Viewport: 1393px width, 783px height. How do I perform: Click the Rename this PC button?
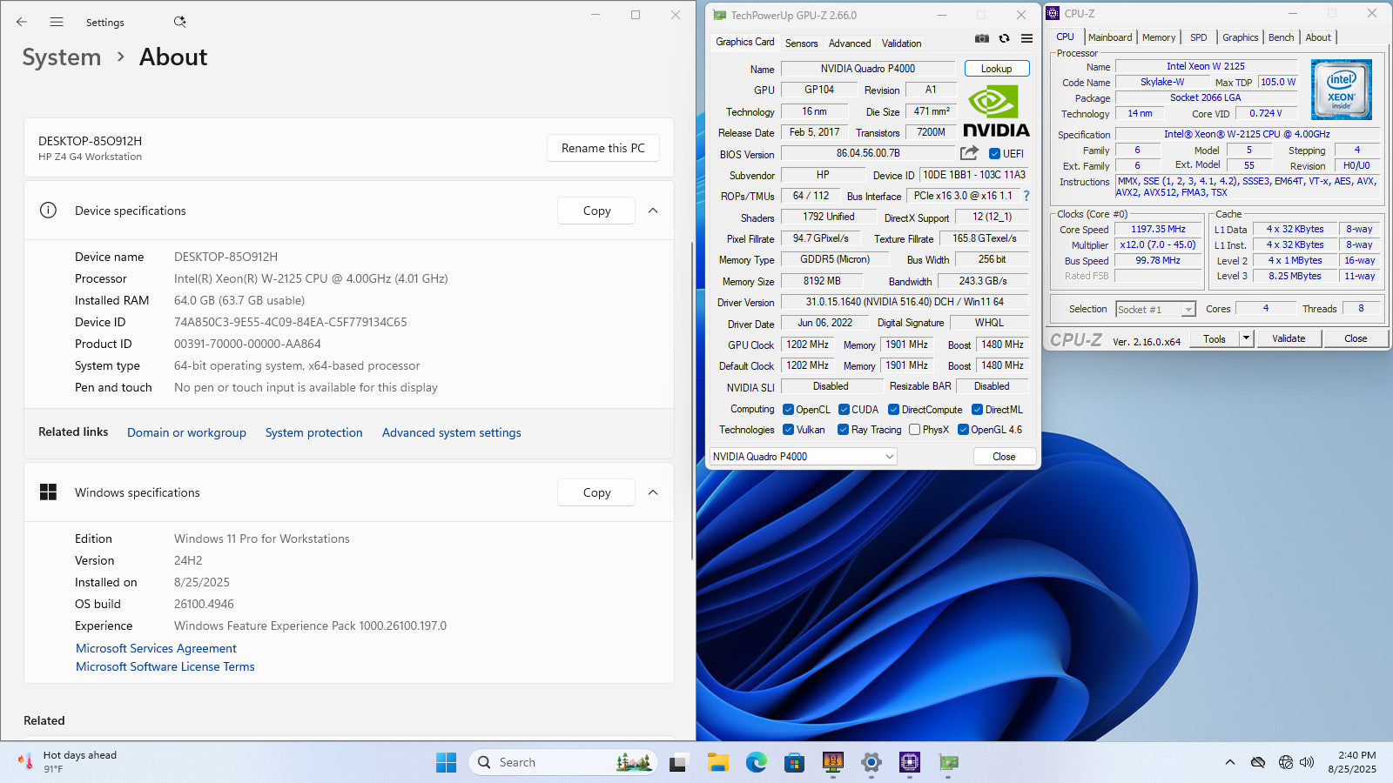(x=602, y=148)
